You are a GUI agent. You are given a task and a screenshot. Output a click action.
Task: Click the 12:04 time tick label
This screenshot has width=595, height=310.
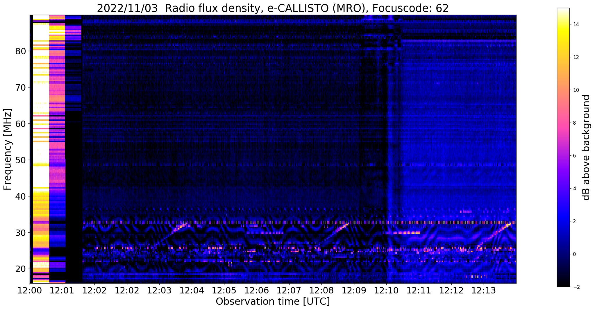(x=192, y=290)
